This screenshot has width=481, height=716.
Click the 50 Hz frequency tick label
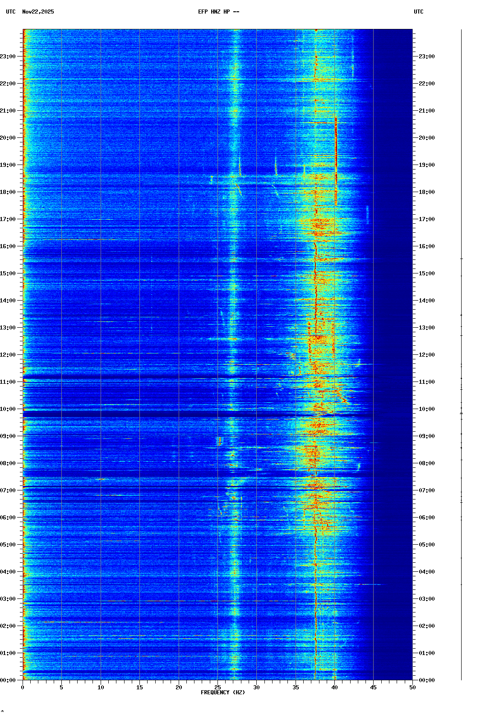(412, 688)
